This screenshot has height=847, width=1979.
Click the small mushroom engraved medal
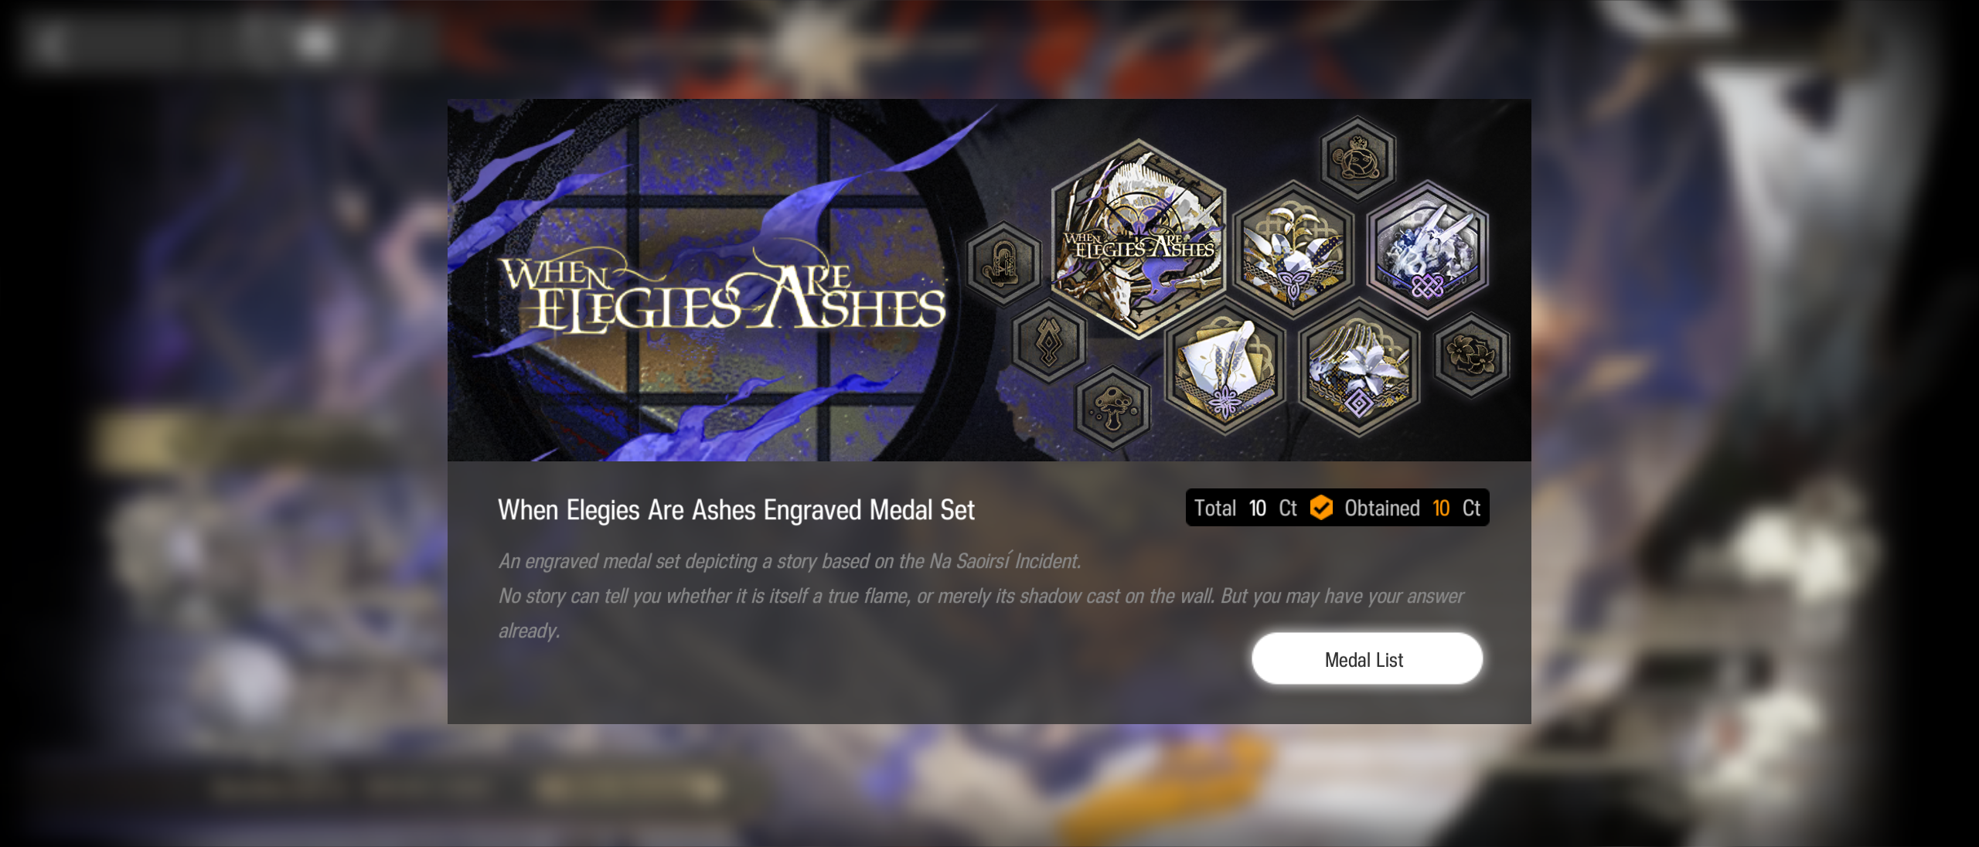[1112, 406]
